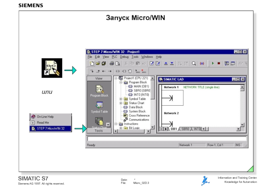Expand the Symbol Table tree node

click(121, 99)
